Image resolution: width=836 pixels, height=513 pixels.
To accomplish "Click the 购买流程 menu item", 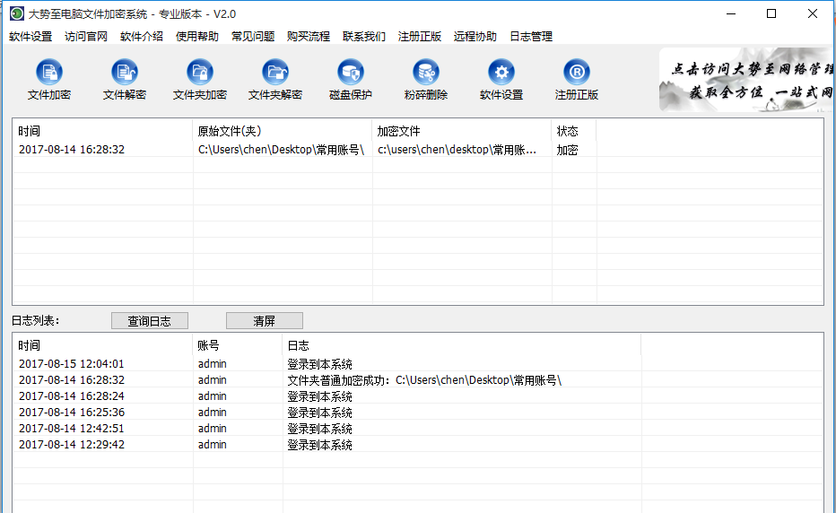I will [x=309, y=37].
